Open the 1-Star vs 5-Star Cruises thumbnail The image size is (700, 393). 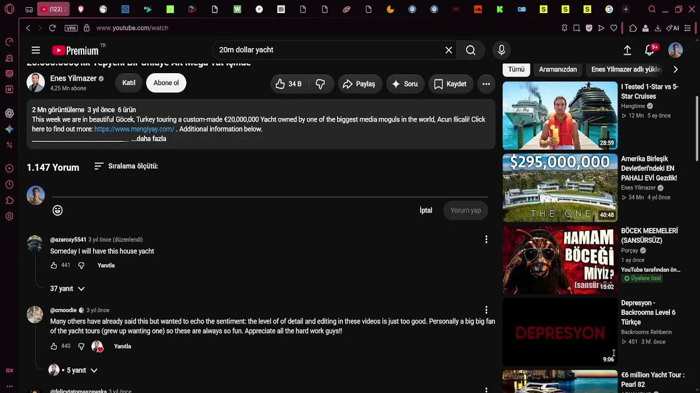(x=560, y=116)
